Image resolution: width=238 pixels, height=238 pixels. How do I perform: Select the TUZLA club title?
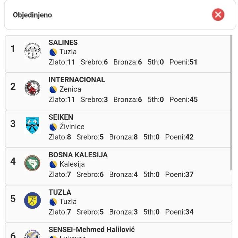pos(60,192)
